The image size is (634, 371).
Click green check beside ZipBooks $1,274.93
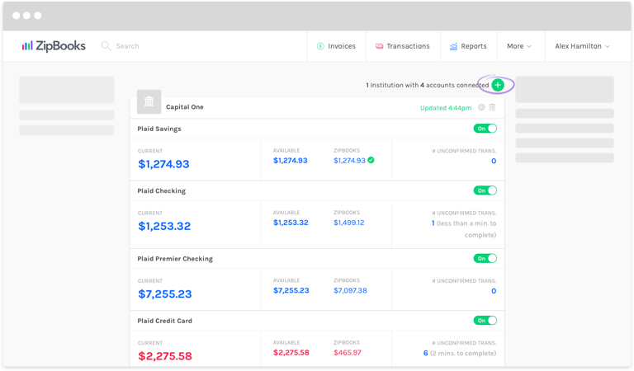371,160
